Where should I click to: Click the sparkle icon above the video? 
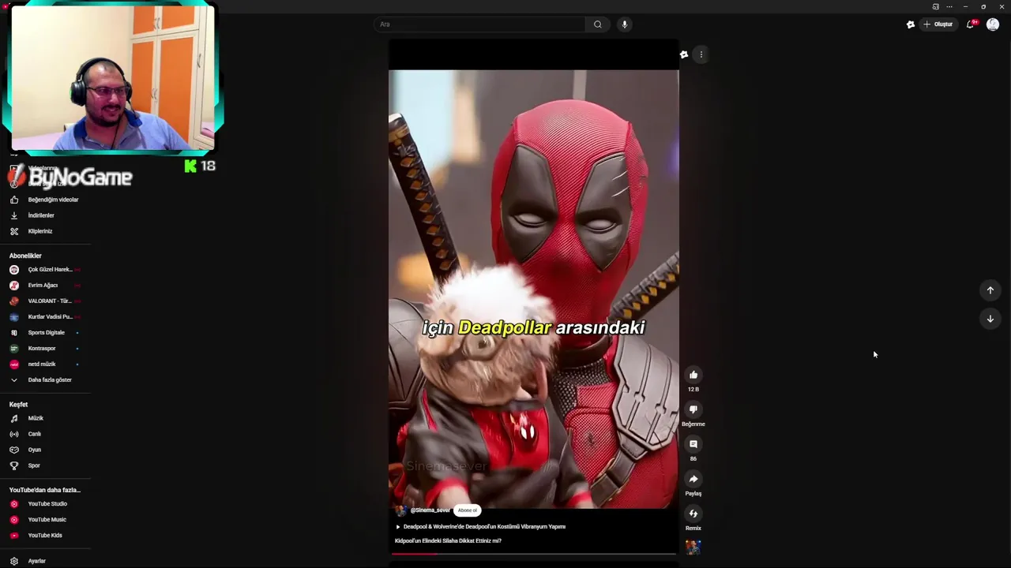point(684,54)
